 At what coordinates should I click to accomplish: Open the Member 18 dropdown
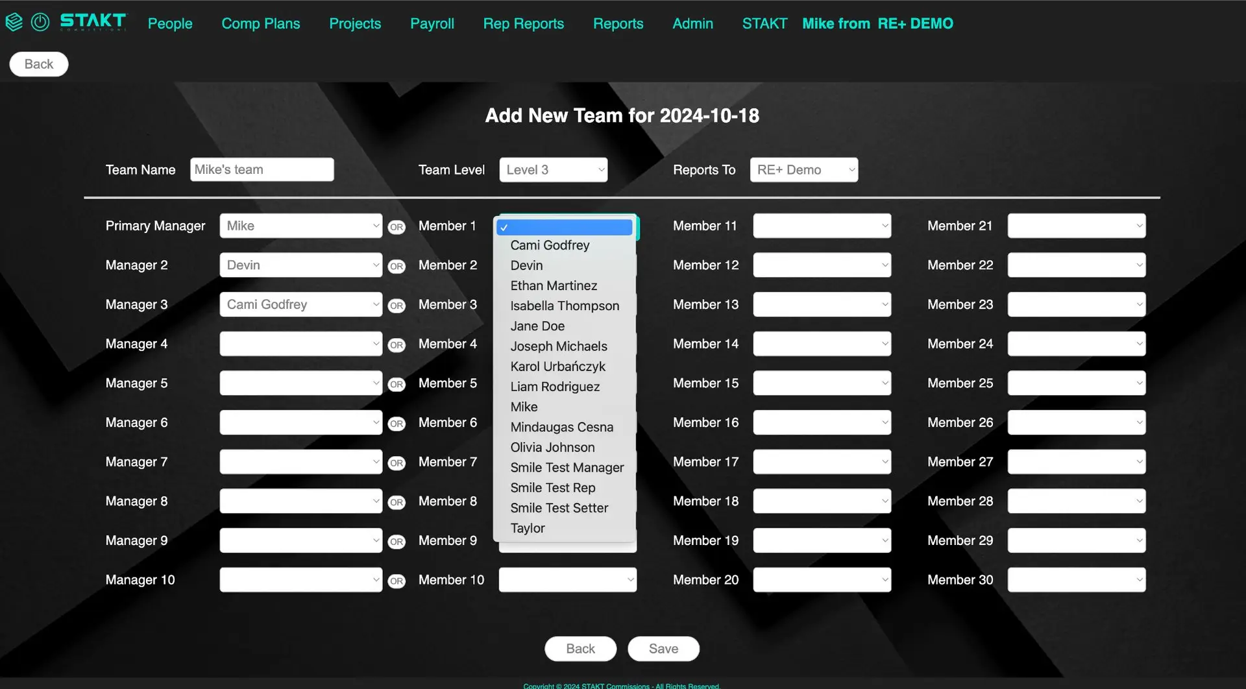pyautogui.click(x=822, y=502)
